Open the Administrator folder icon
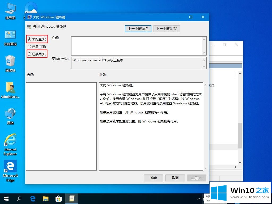 pos(10,90)
